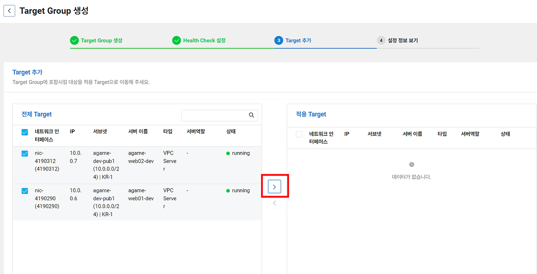
Task: Click the 서버역할 column header in 전체 Target
Action: pos(196,132)
